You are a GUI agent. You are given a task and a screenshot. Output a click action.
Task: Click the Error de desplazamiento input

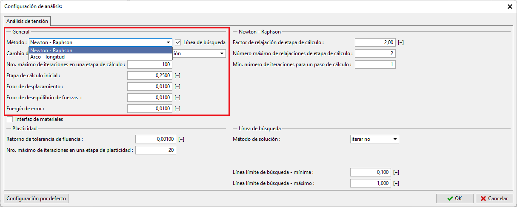[149, 87]
